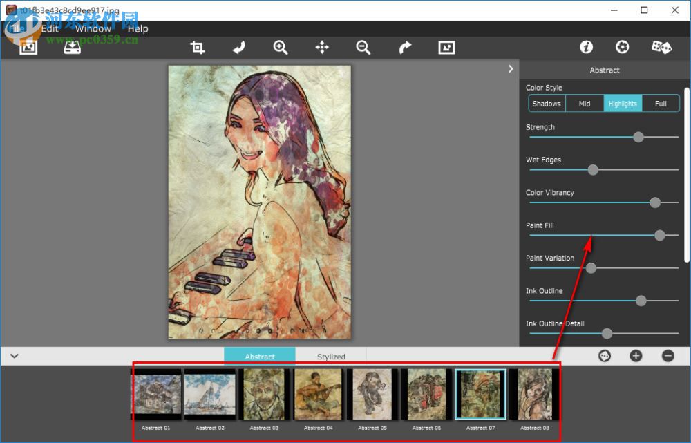Viewport: 691px width, 443px height.
Task: Open the settings gear icon
Action: click(622, 47)
